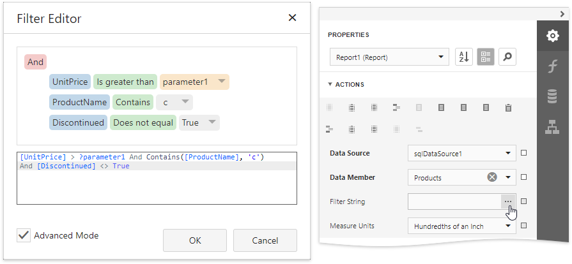Open the Field List database icon tab
The height and width of the screenshot is (264, 572).
552,96
